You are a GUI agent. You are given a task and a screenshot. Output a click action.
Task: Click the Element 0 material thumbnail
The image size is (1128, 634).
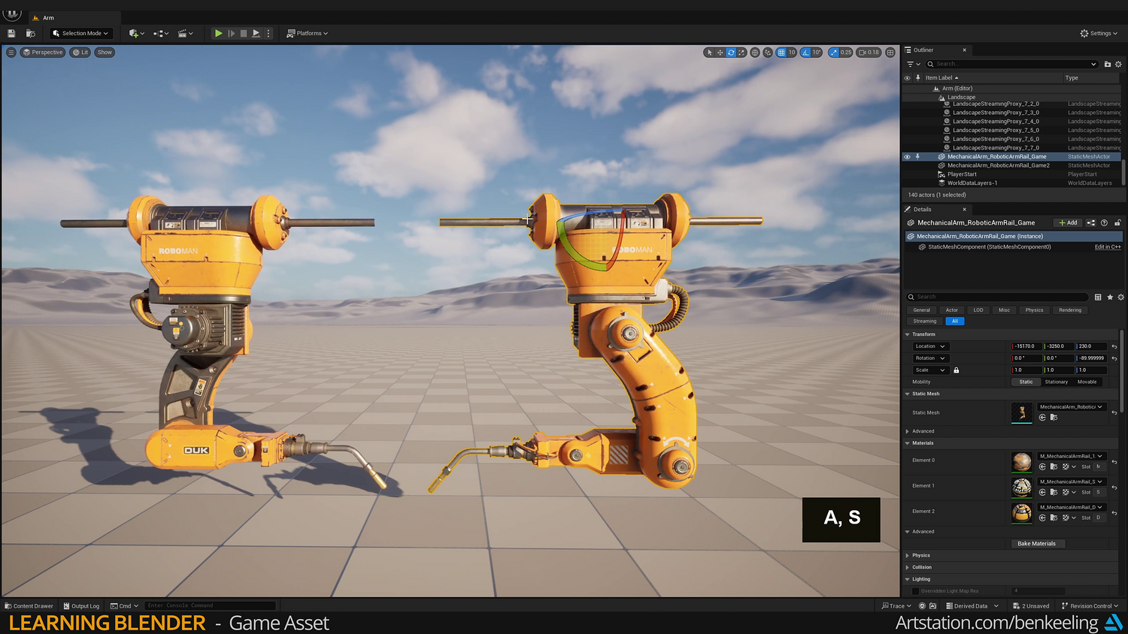tap(1022, 461)
